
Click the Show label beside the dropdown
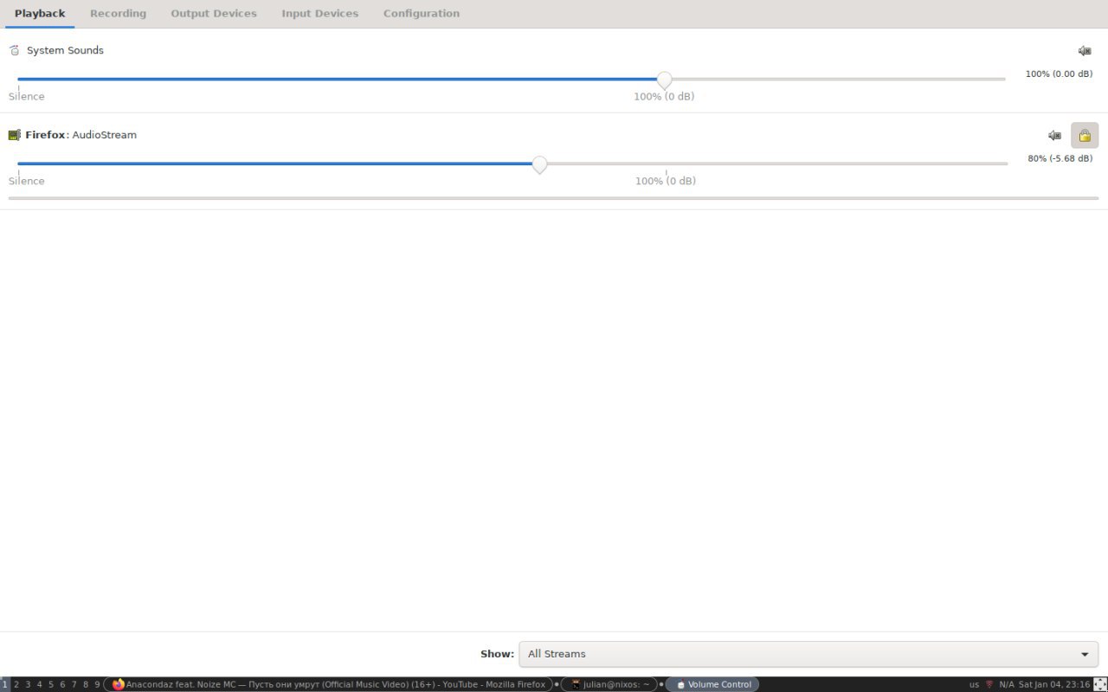497,654
